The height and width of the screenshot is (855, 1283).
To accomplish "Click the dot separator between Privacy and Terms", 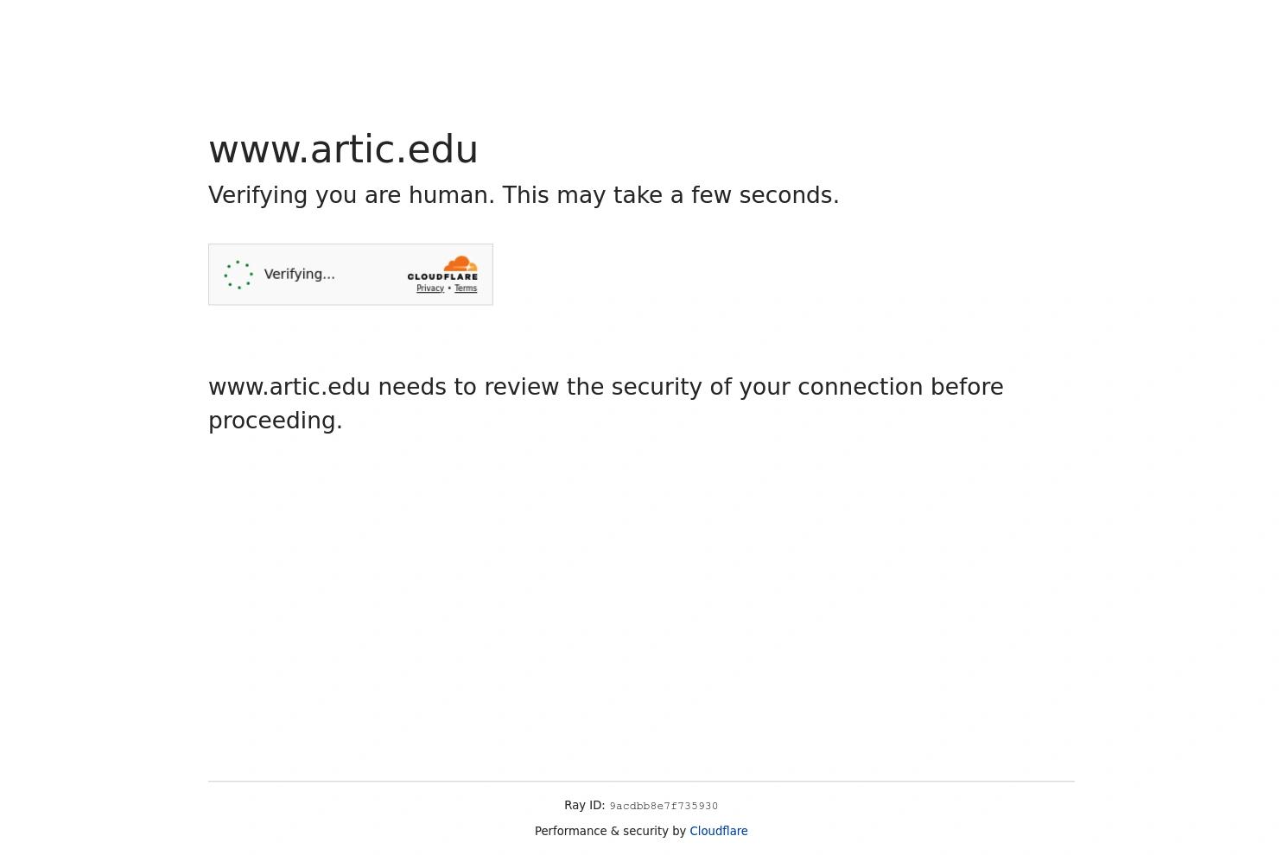I will coord(449,288).
